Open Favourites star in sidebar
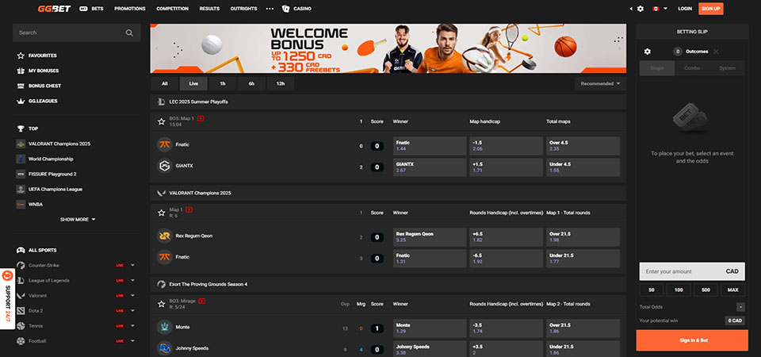Screen dimensions: 761x357 pyautogui.click(x=21, y=56)
